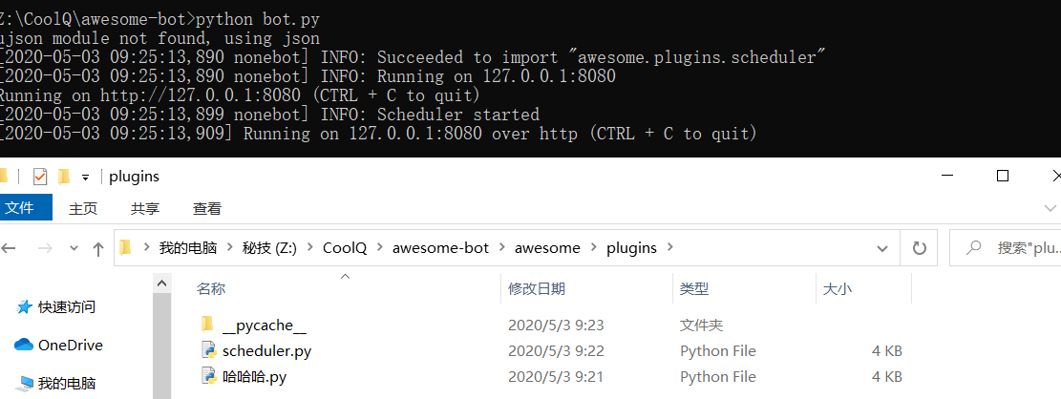Open the 文件 (File) menu
Viewport: 1061px width, 399px height.
point(21,207)
